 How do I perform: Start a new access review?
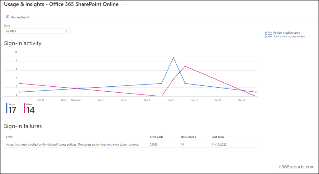click(289, 36)
